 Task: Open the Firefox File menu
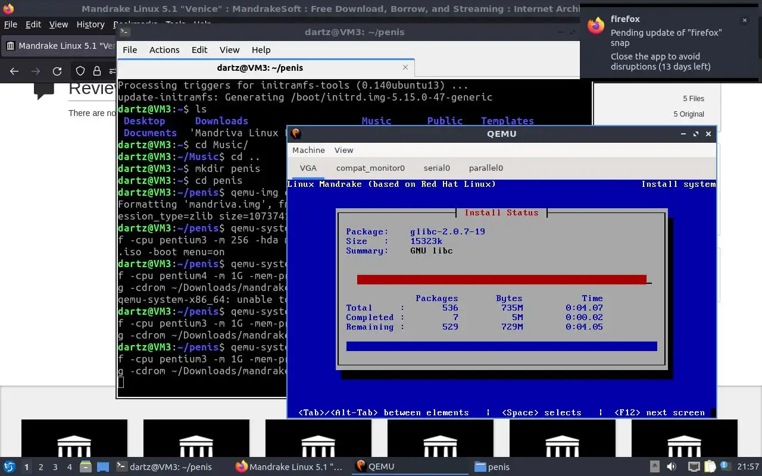10,24
